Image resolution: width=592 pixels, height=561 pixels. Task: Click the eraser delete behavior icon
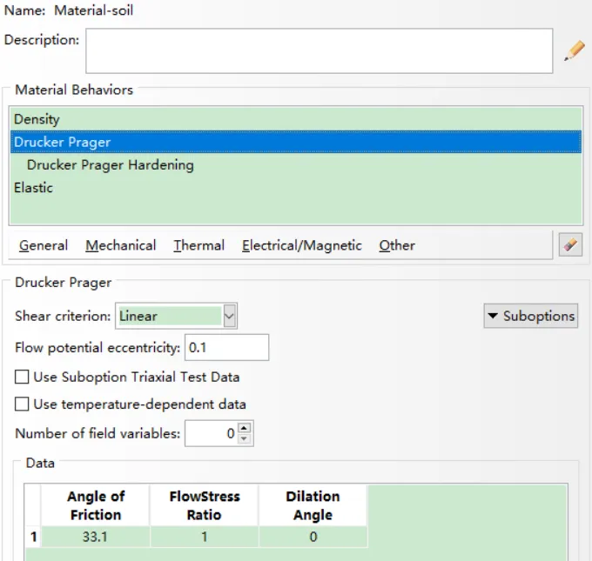pyautogui.click(x=570, y=245)
